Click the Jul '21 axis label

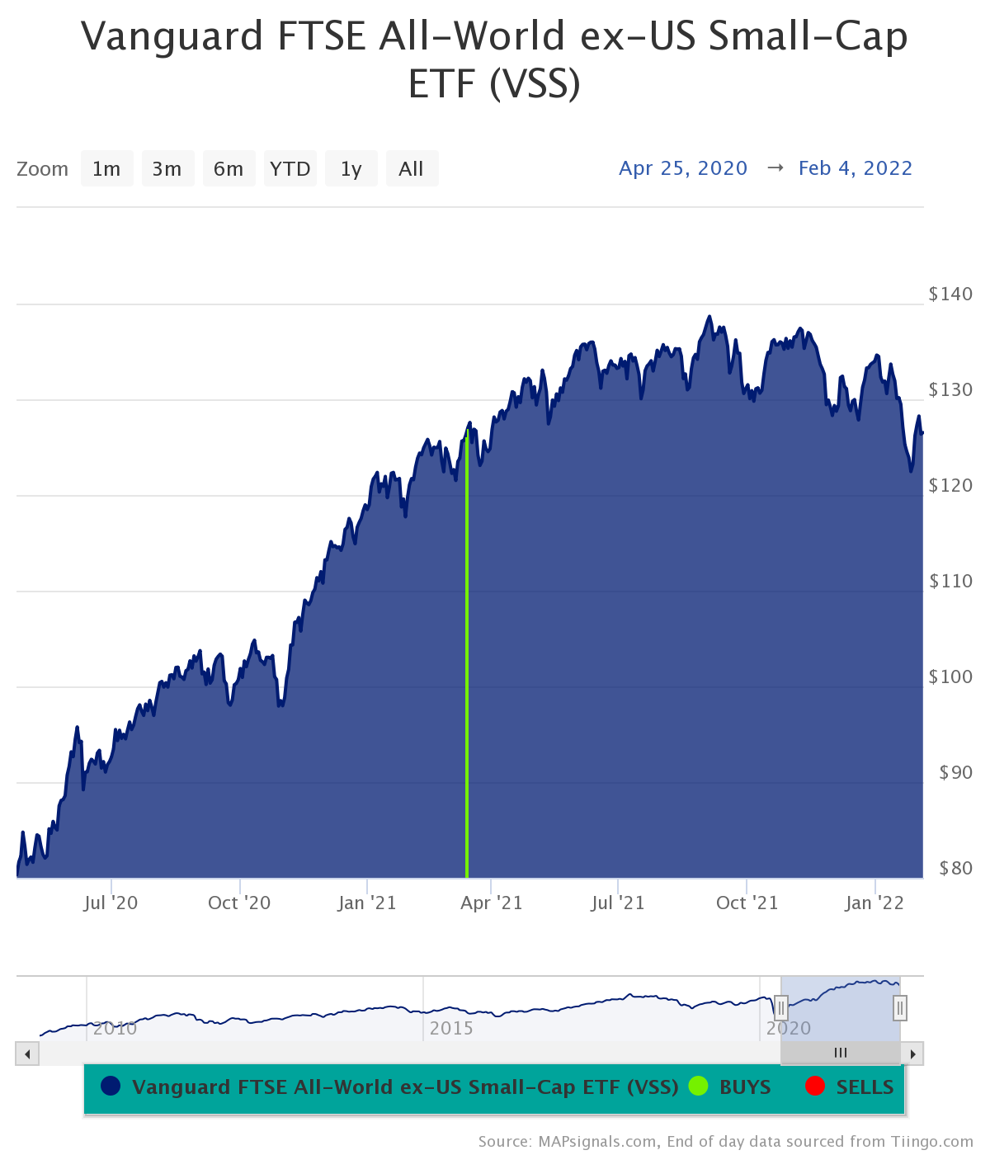pyautogui.click(x=618, y=903)
